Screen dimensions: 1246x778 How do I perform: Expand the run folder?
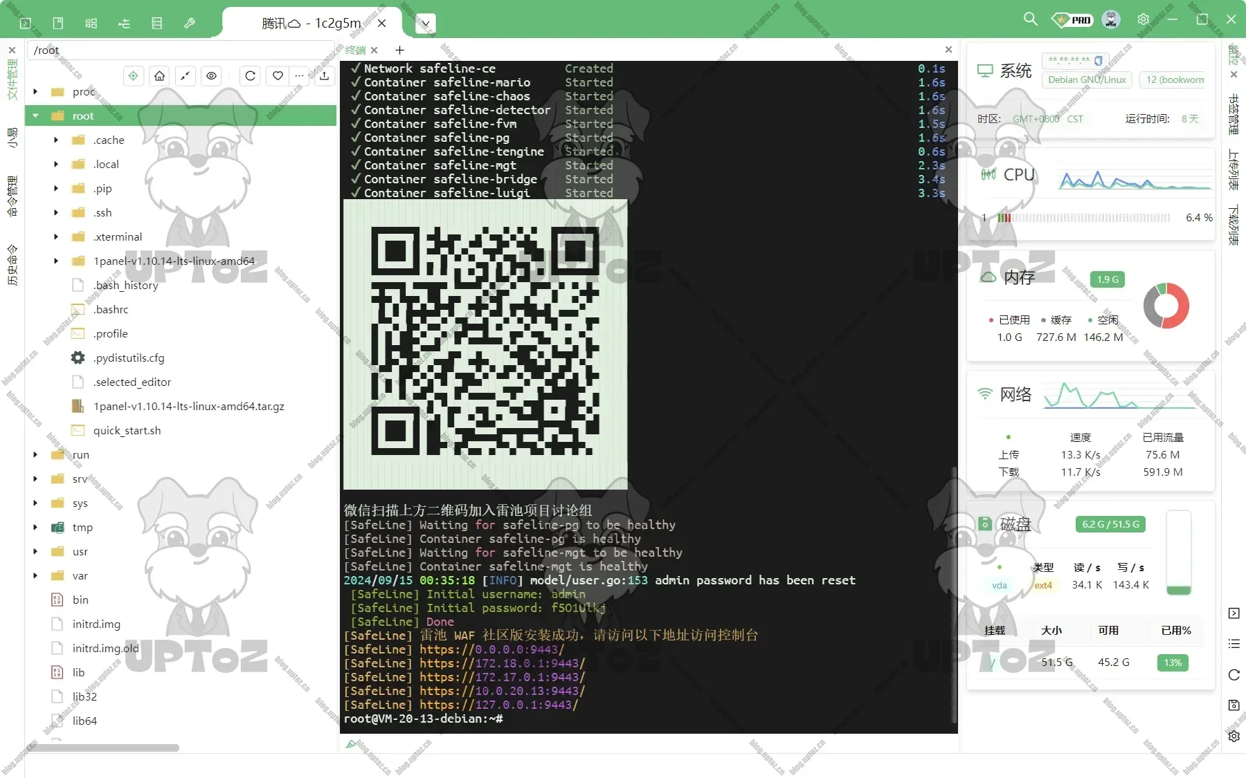(x=35, y=454)
